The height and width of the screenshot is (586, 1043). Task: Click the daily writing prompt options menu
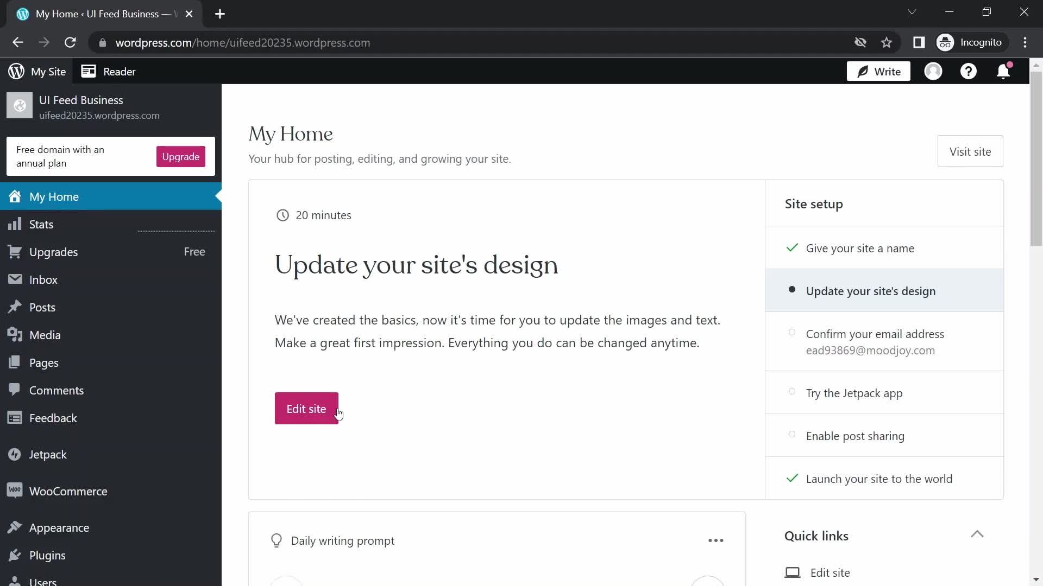(x=715, y=541)
